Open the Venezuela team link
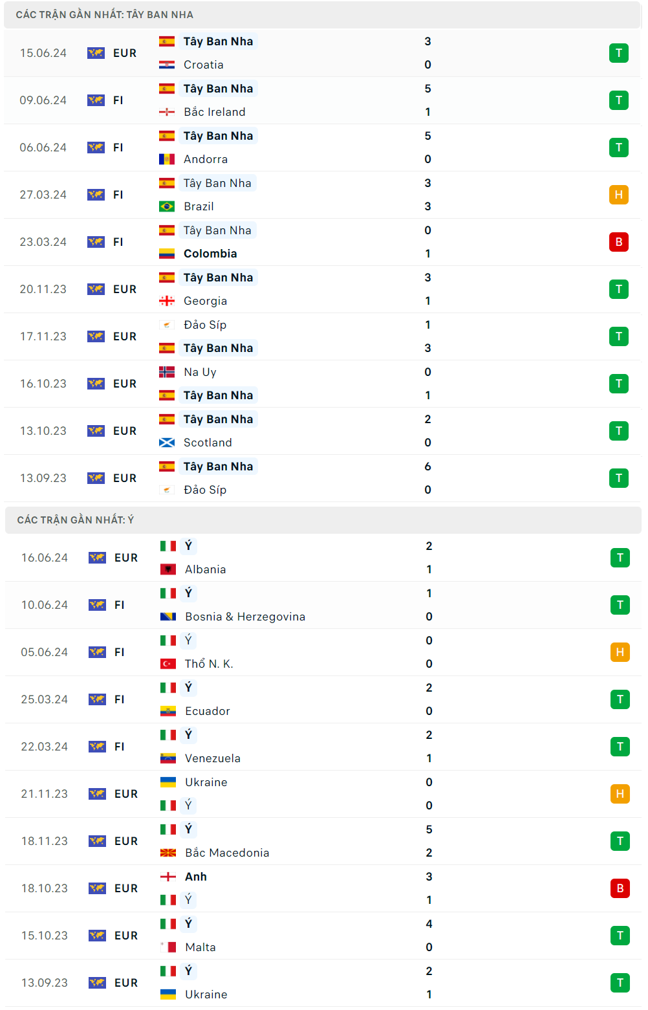 213,758
